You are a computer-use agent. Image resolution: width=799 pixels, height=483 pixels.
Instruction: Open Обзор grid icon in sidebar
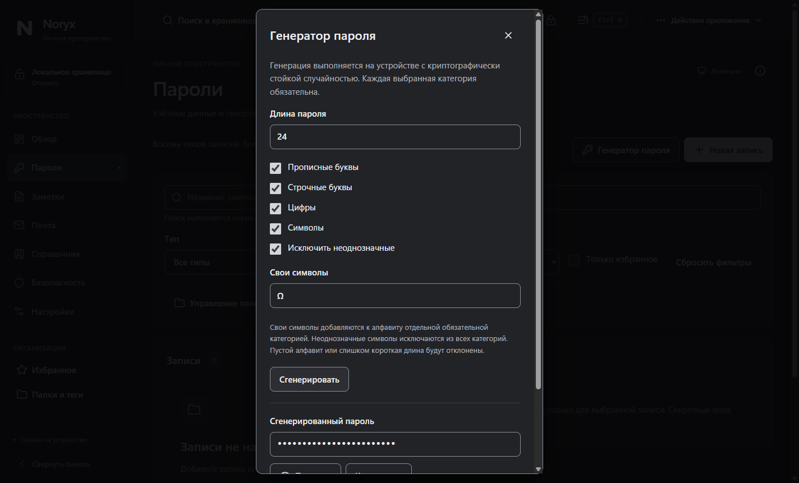(20, 139)
